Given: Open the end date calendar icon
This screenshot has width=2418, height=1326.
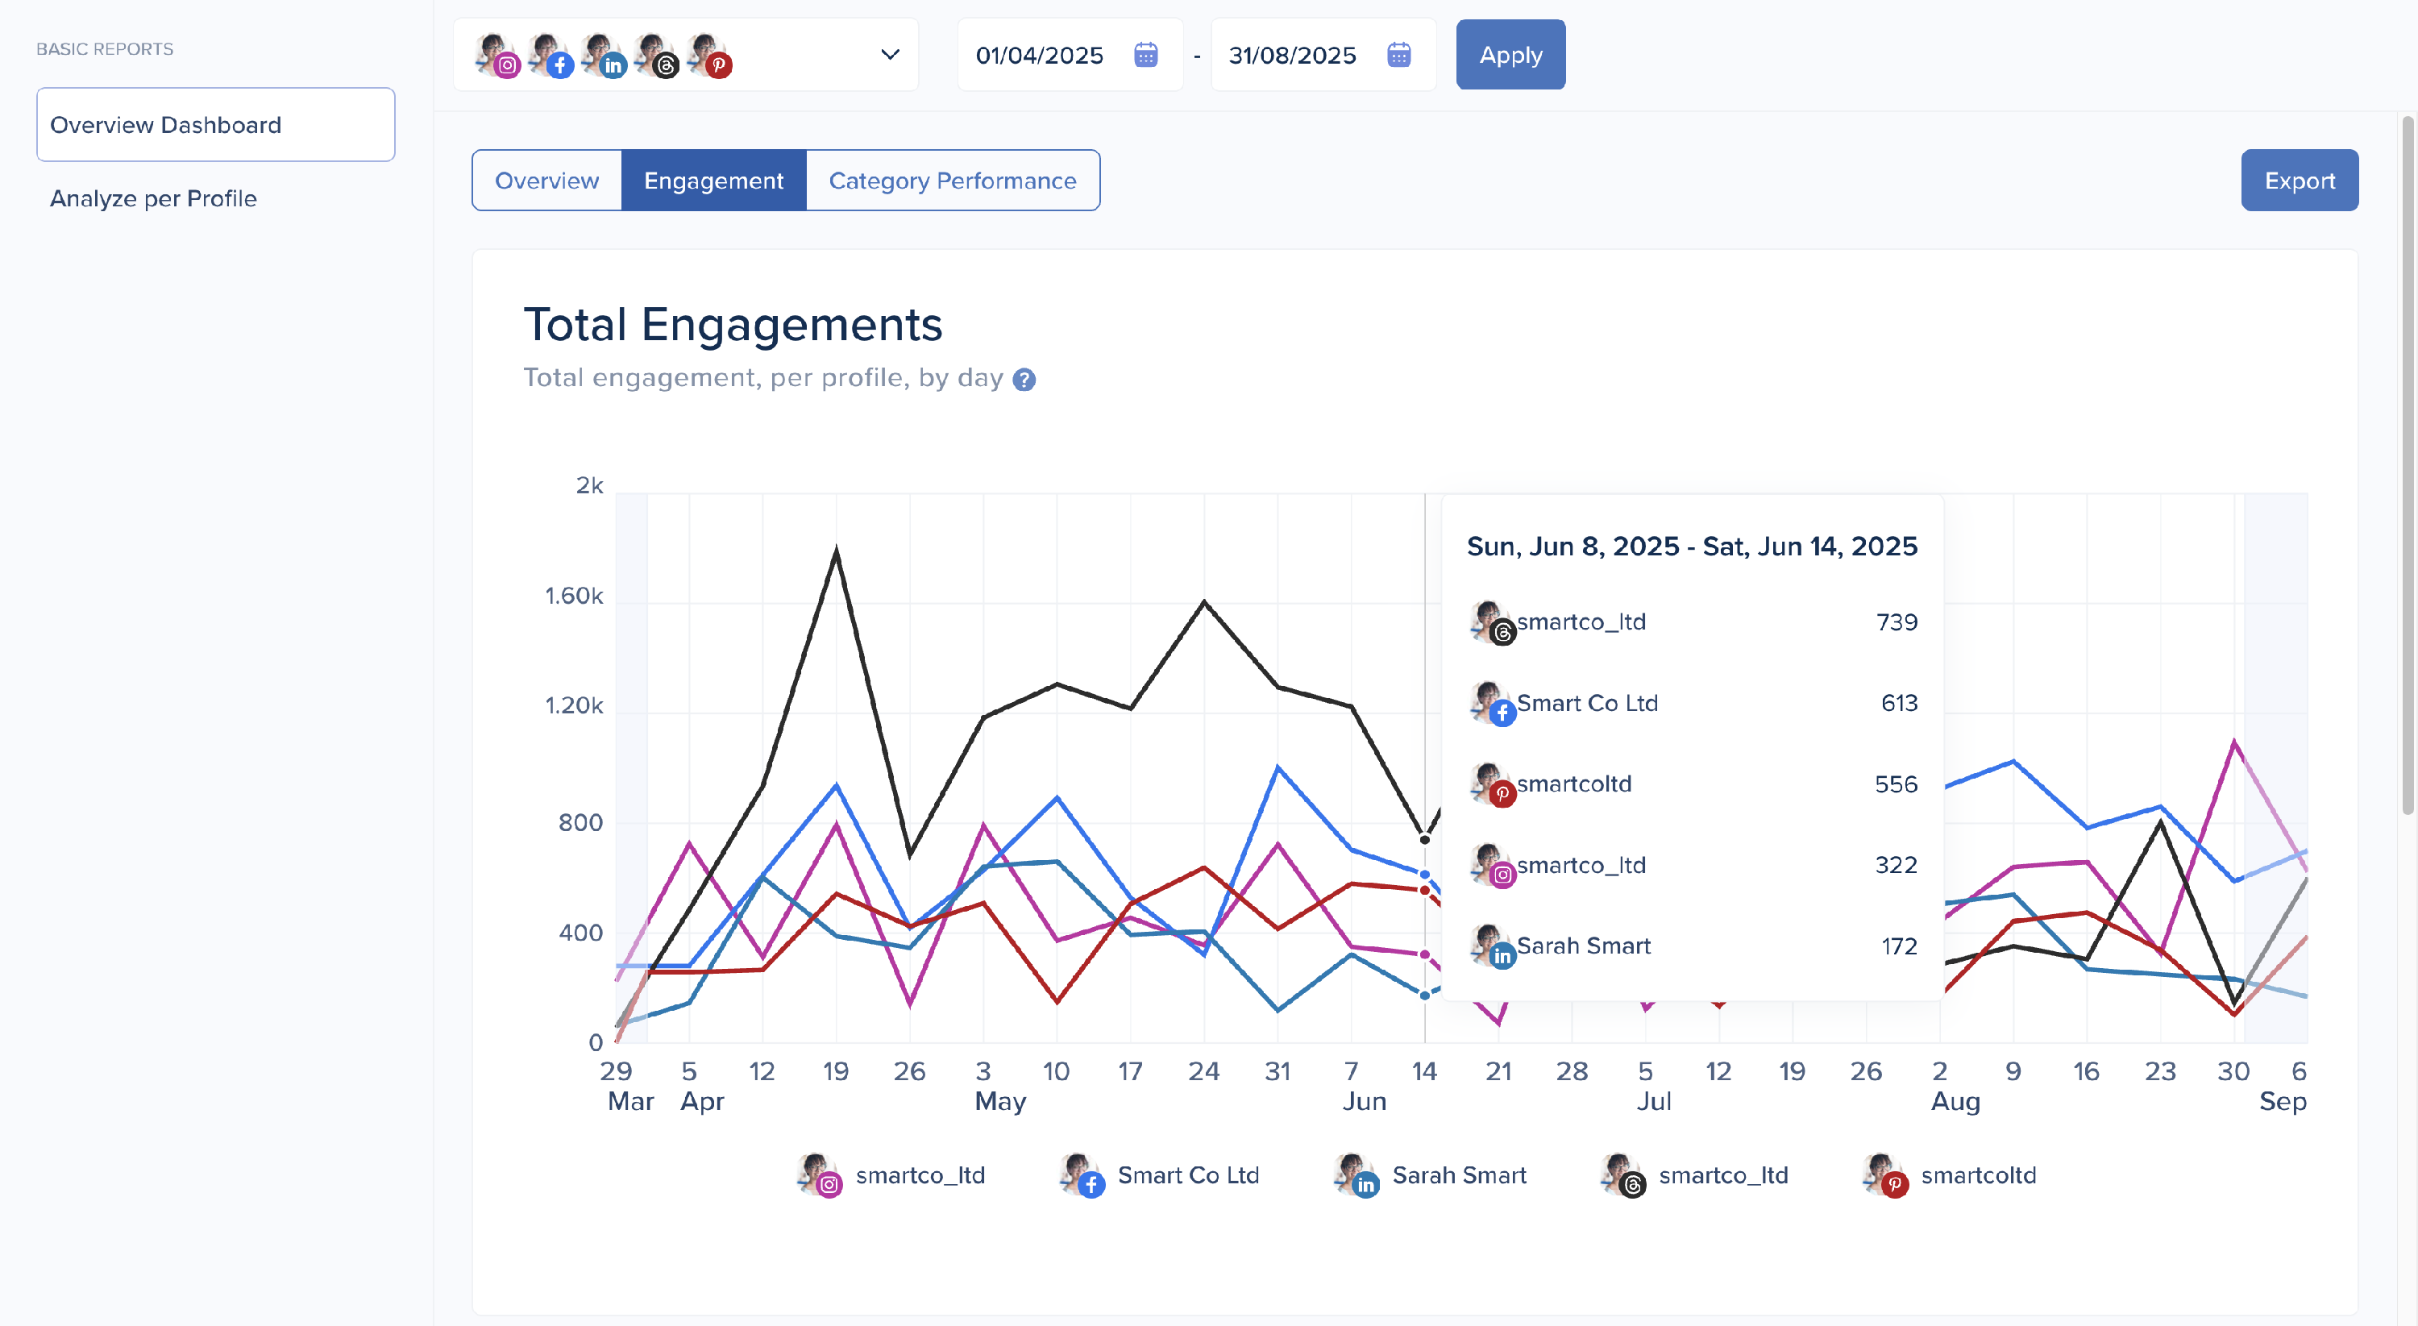Looking at the screenshot, I should pos(1398,55).
